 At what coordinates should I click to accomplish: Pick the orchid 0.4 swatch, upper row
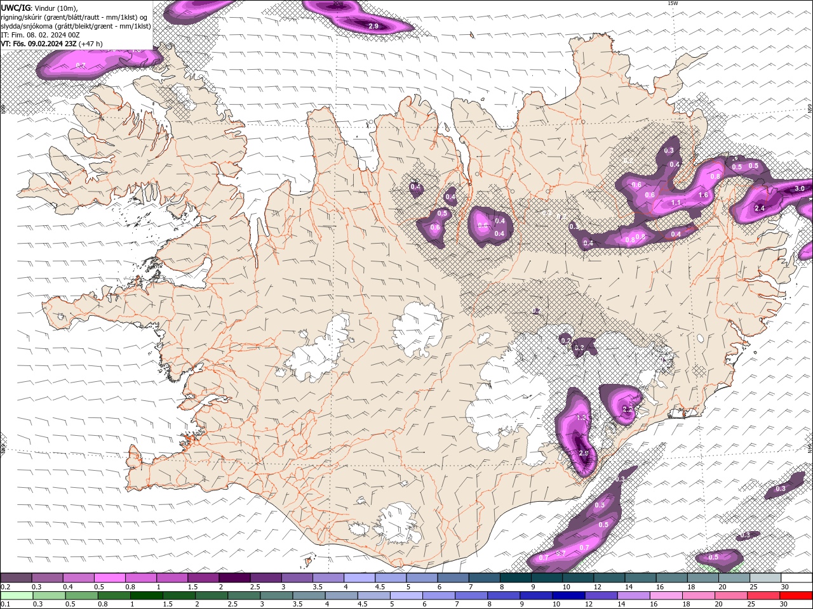pos(78,578)
